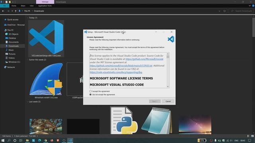Click File Explorer icon on taskbar
The image size is (255, 143).
[x=27, y=140]
